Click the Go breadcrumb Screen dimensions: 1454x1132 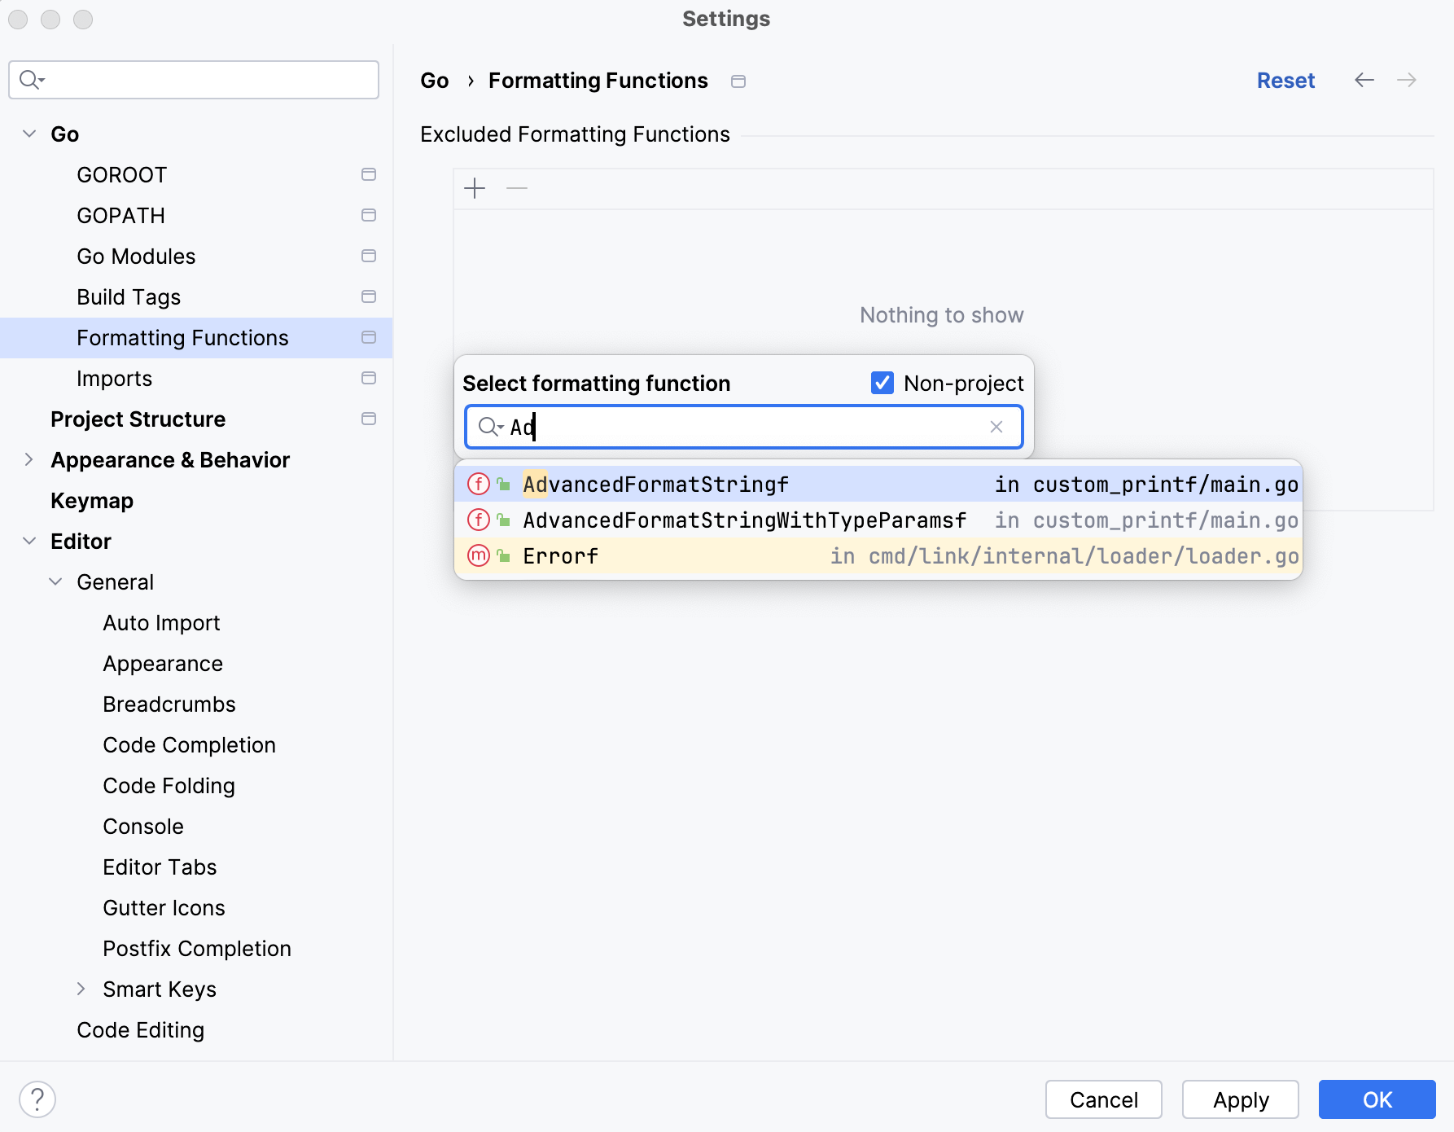pyautogui.click(x=435, y=81)
